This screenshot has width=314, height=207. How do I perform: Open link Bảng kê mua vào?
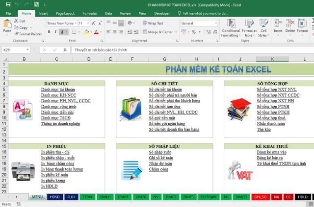[x=271, y=152]
